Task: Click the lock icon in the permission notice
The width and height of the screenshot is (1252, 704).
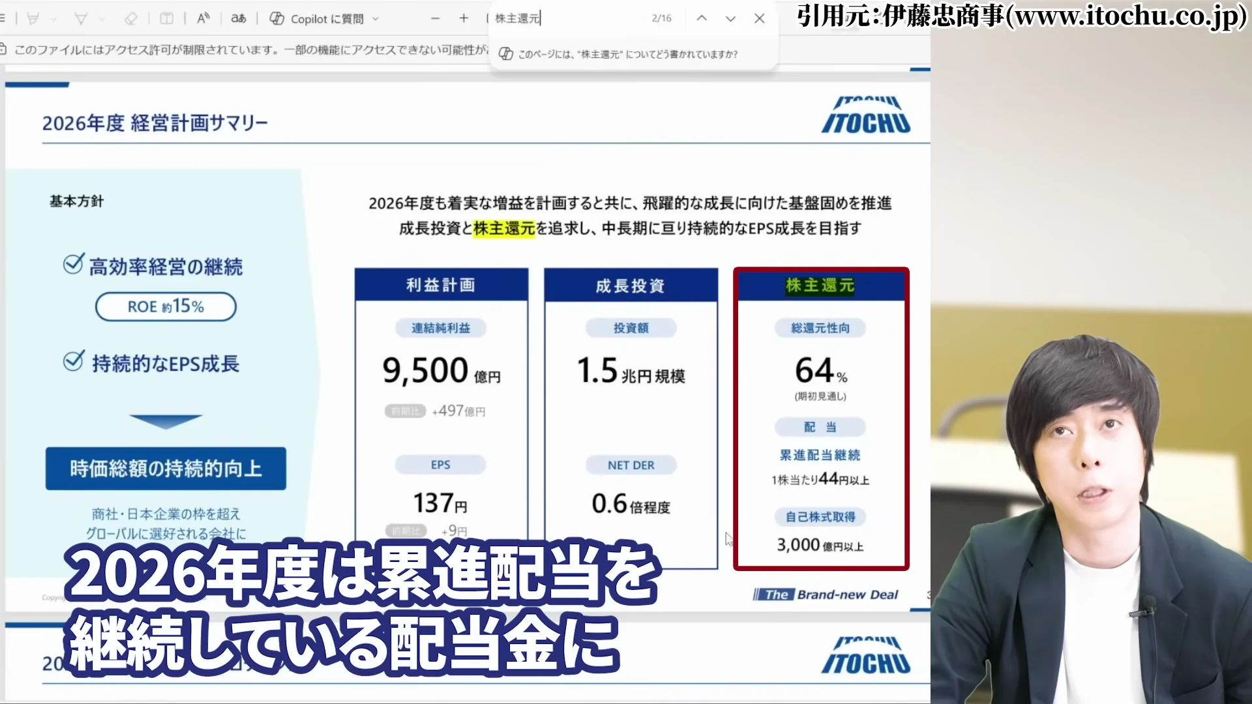Action: [3, 49]
